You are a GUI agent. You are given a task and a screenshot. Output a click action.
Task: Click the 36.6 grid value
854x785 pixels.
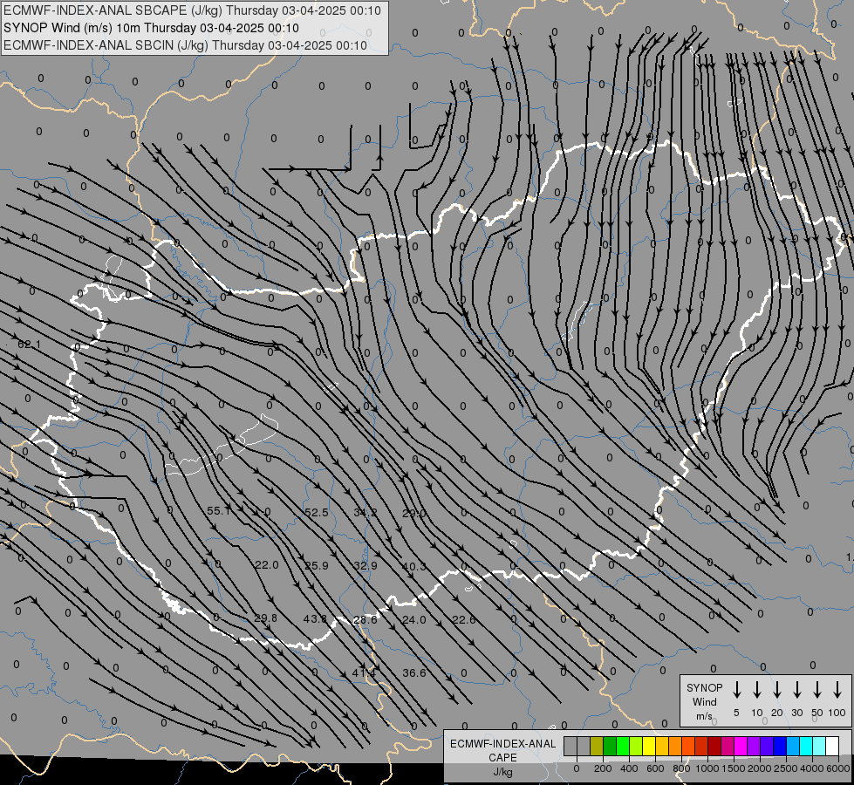click(x=414, y=673)
